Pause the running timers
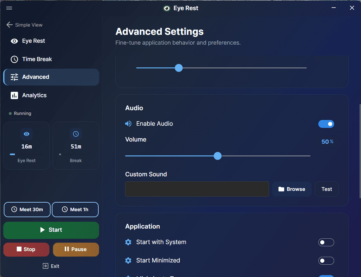 [x=76, y=249]
